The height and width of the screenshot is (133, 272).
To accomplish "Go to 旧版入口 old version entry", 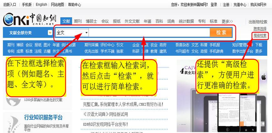I will (10, 5).
